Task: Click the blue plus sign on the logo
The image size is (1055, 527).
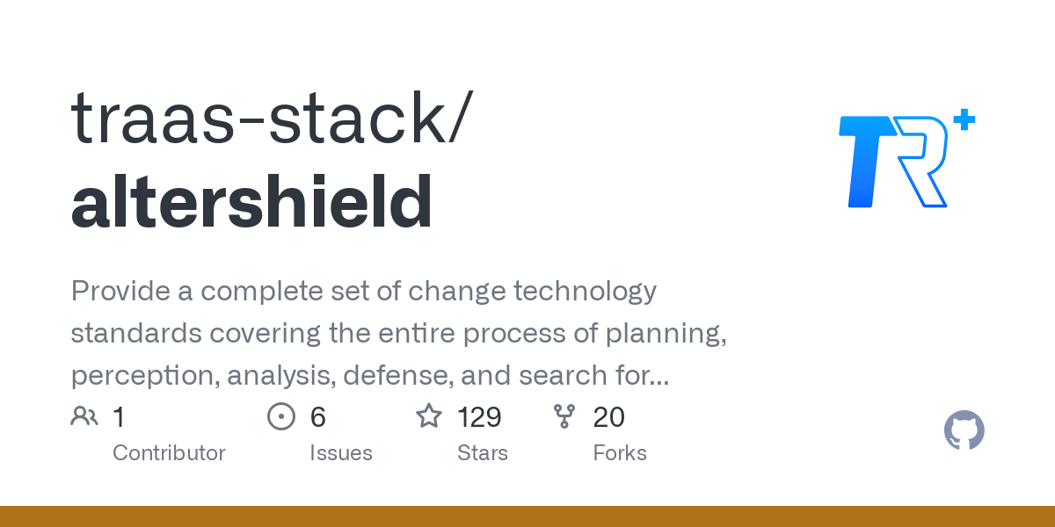Action: (964, 120)
